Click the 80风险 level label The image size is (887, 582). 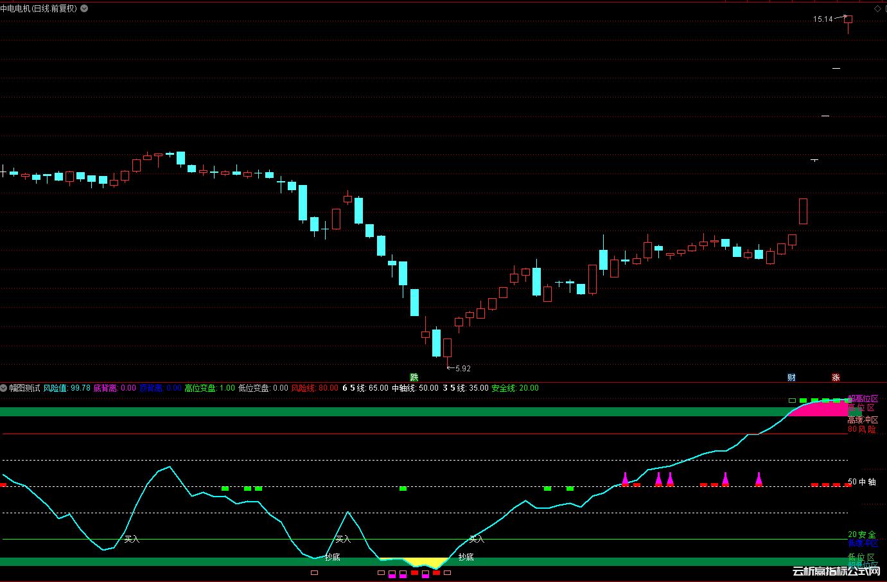point(862,429)
